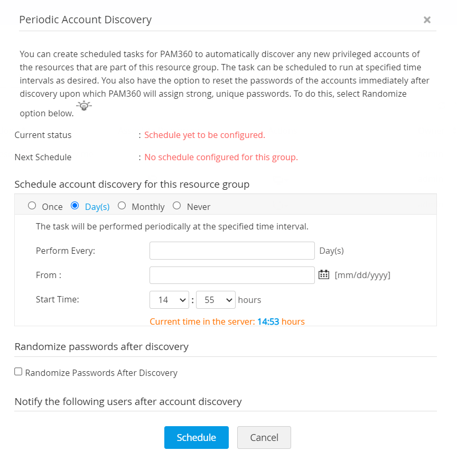Click the Notify the following users heading
The width and height of the screenshot is (457, 460).
click(128, 401)
